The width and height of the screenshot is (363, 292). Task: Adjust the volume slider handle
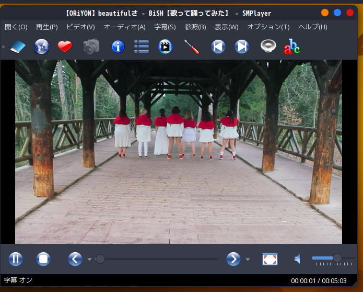pos(337,257)
